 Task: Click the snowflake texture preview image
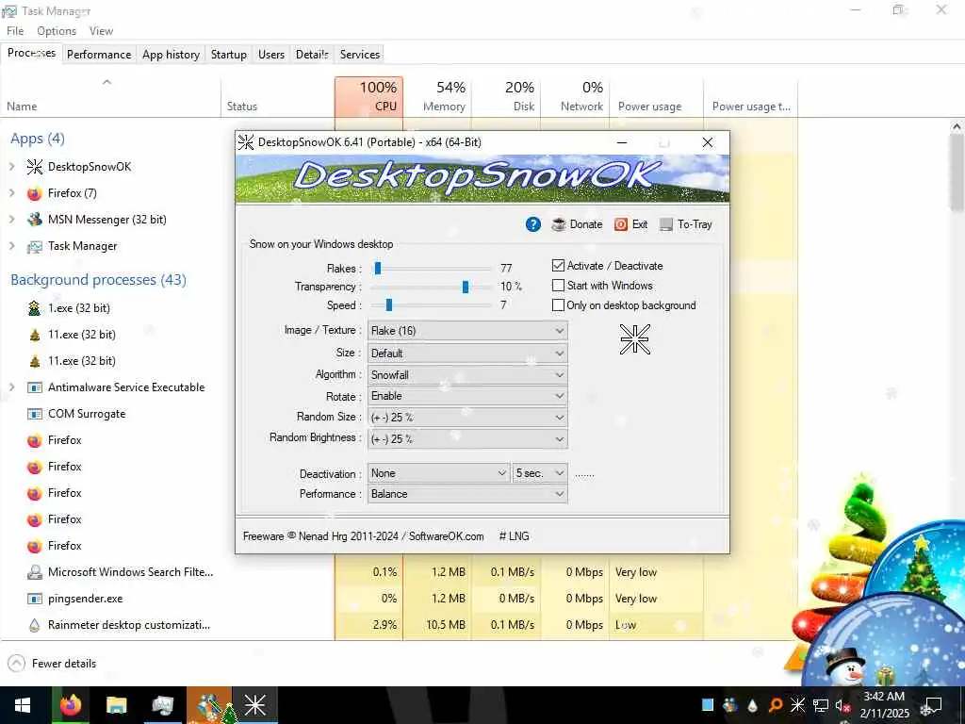click(x=634, y=339)
